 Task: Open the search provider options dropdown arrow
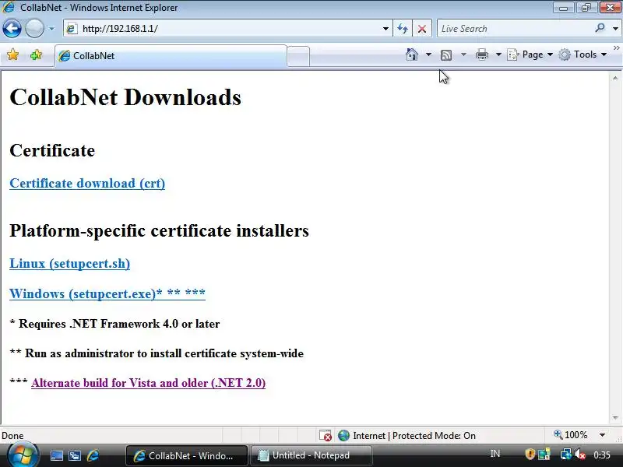coord(615,29)
